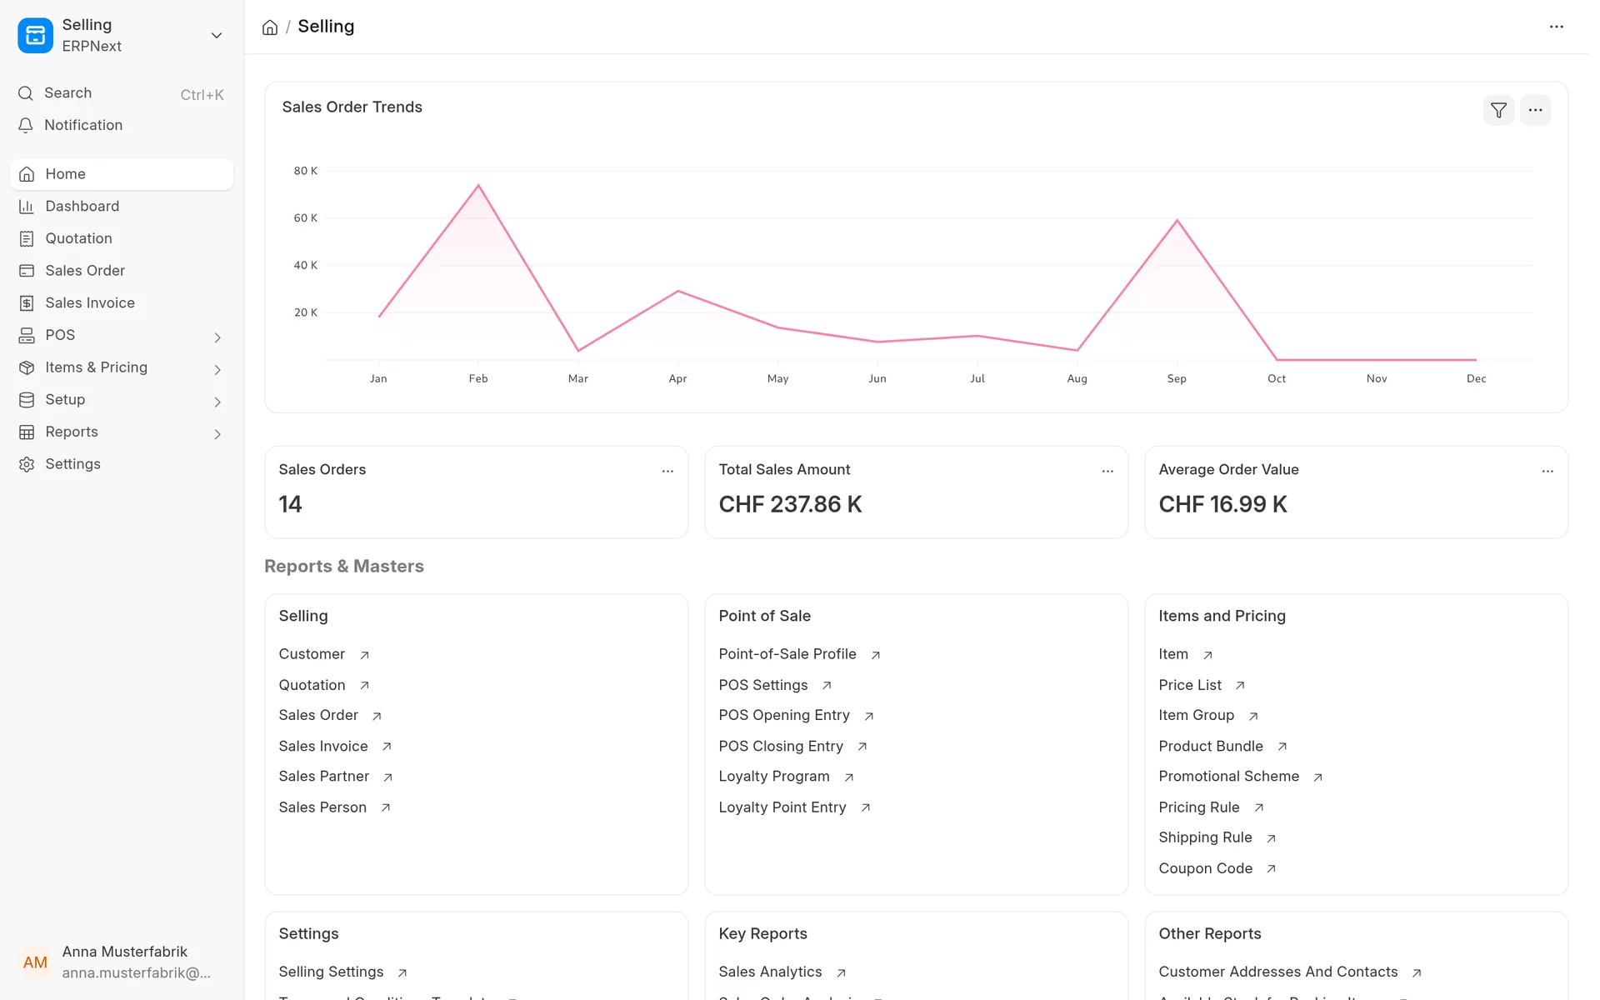Image resolution: width=1600 pixels, height=1000 pixels.
Task: Open the Sales Orders card ellipsis menu
Action: tap(667, 471)
